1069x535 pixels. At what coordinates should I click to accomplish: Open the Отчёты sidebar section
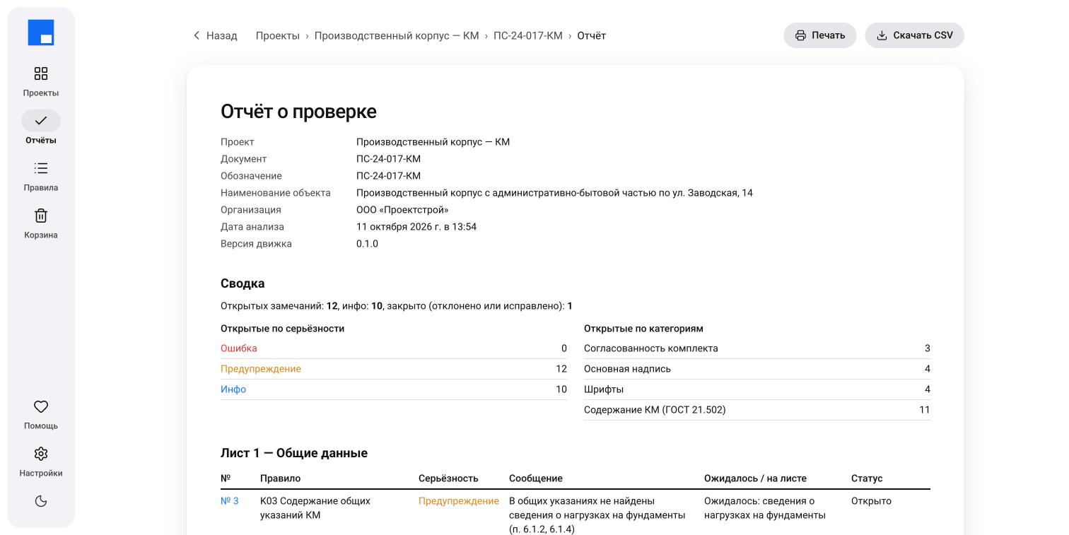[41, 129]
